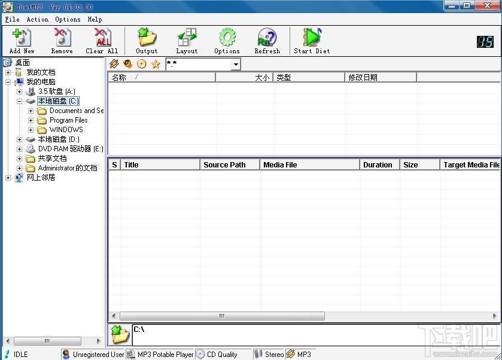The height and width of the screenshot is (360, 502).
Task: Click the star favorites icon above file list
Action: 156,64
